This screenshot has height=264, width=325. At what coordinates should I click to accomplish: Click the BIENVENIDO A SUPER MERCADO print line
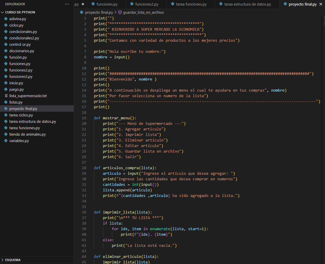tap(149, 29)
